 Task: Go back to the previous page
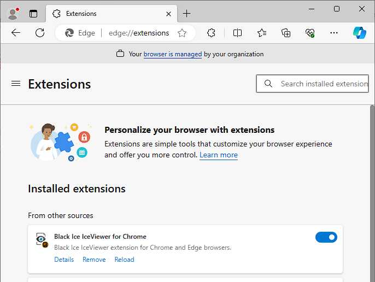coord(16,33)
